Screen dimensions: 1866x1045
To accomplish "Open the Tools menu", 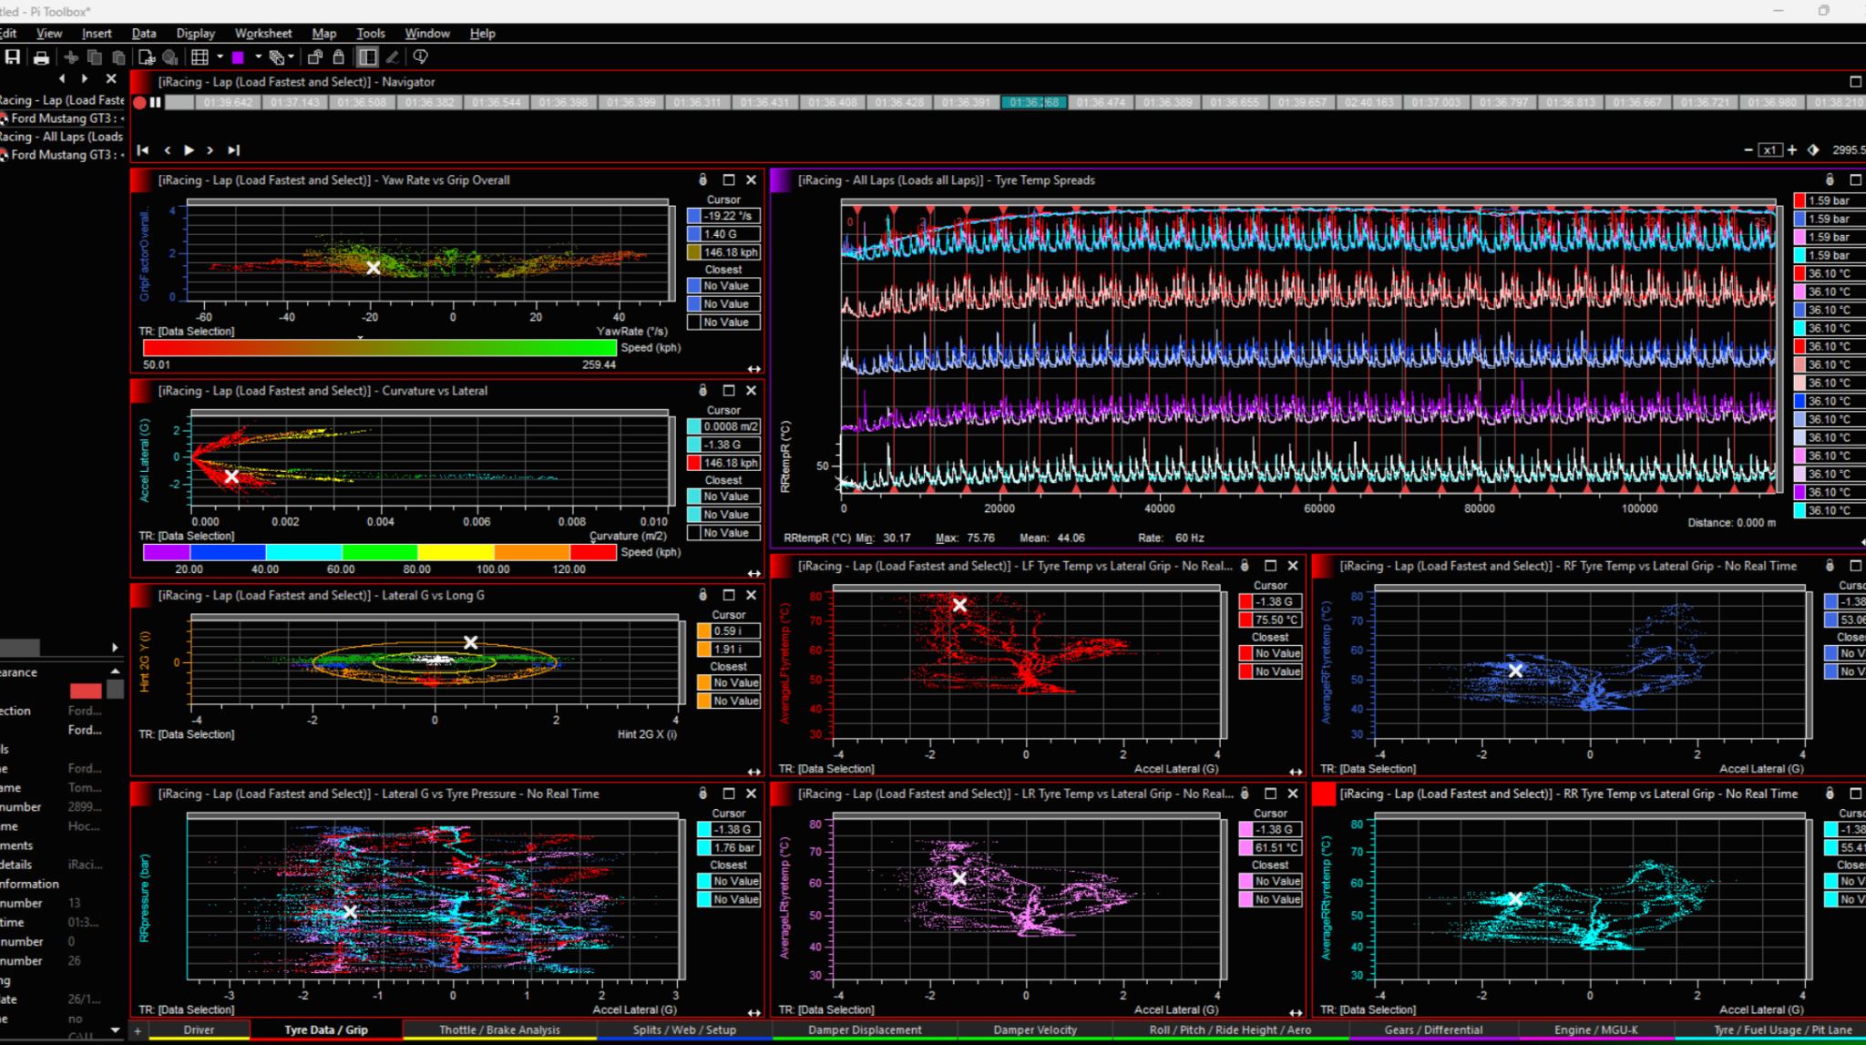I will click(370, 33).
